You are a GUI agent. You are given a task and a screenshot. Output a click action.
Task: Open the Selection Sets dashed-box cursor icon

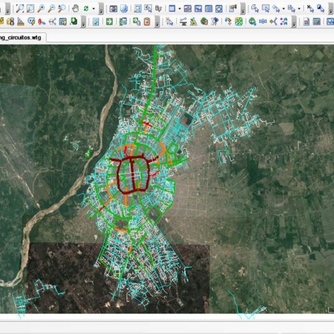(x=148, y=8)
